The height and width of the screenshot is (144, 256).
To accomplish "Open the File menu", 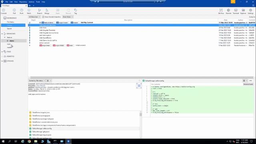I will [7, 2].
